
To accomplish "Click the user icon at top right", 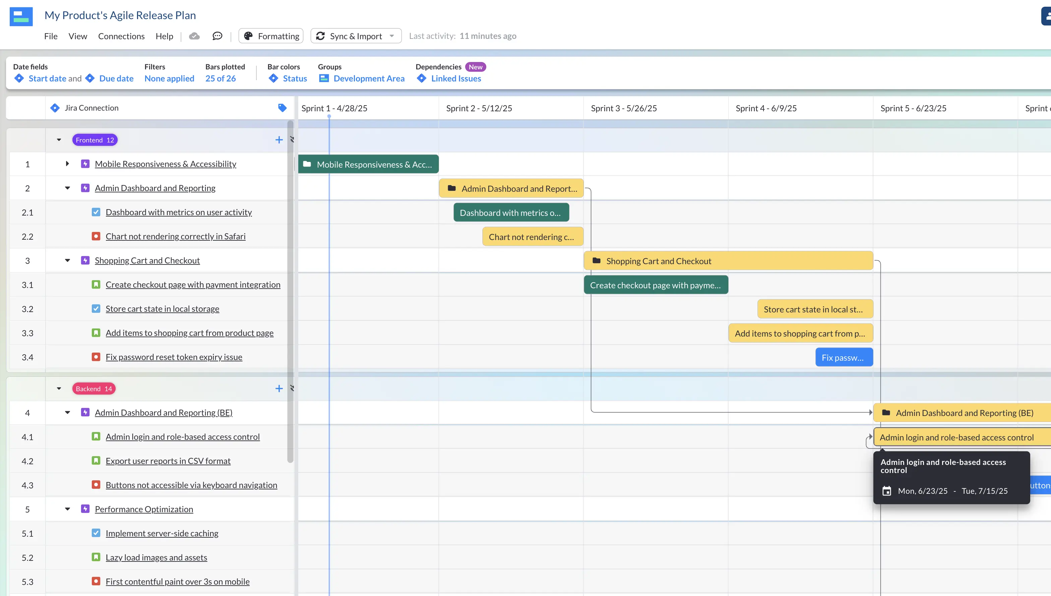I will (x=1046, y=16).
